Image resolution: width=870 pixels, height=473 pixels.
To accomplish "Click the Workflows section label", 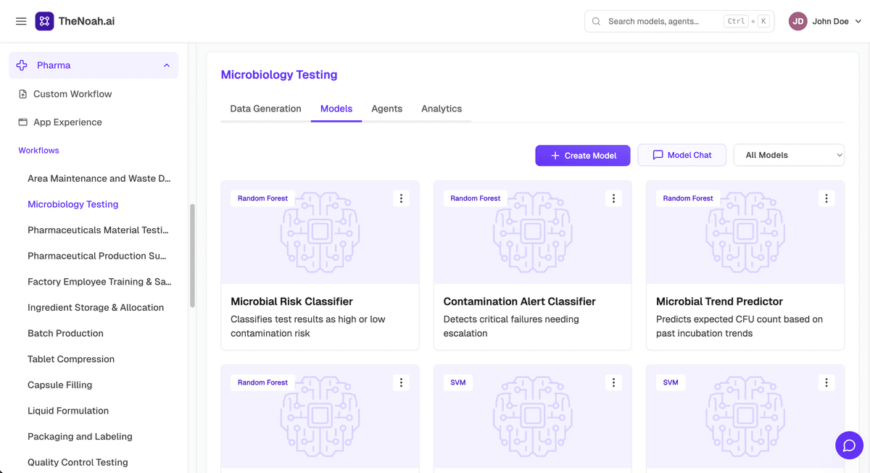I will [38, 151].
